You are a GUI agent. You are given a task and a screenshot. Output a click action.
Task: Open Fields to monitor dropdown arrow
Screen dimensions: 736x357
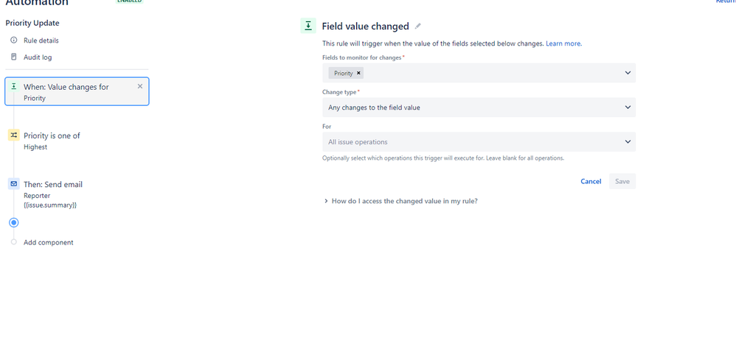coord(628,73)
